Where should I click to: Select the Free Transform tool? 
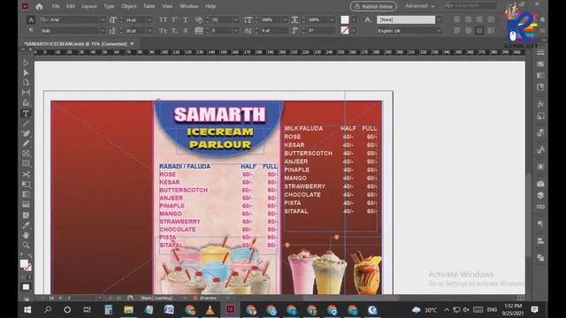coord(26,185)
